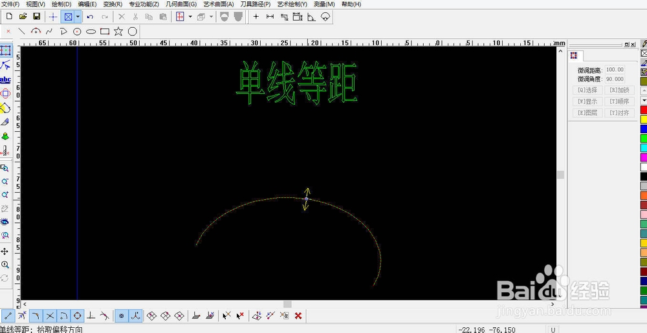This screenshot has width=647, height=333.
Task: Click the 微调角度 value field
Action: 615,79
